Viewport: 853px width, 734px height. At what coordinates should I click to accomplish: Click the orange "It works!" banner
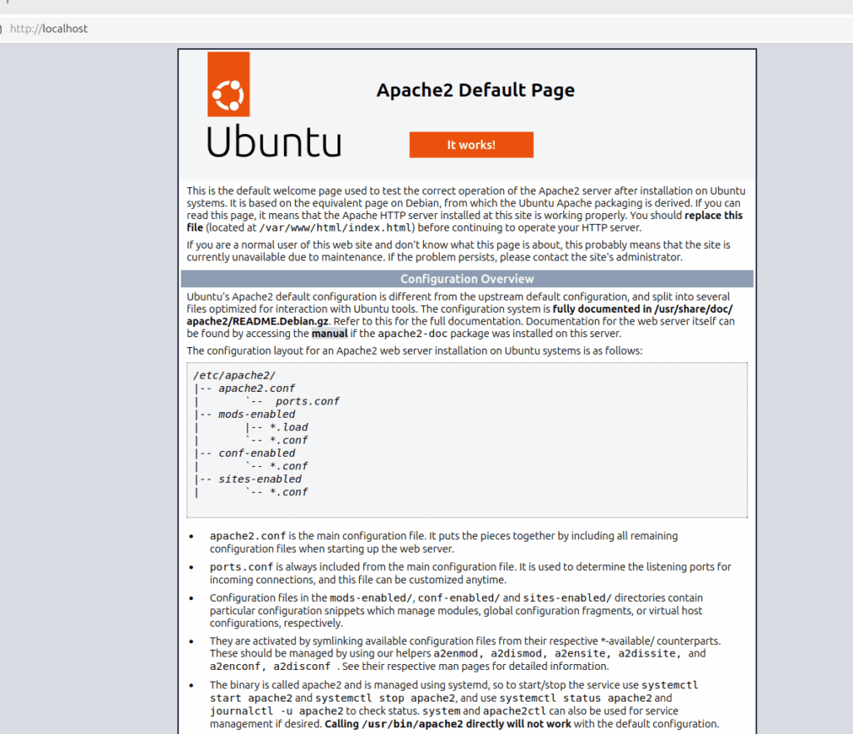(471, 145)
